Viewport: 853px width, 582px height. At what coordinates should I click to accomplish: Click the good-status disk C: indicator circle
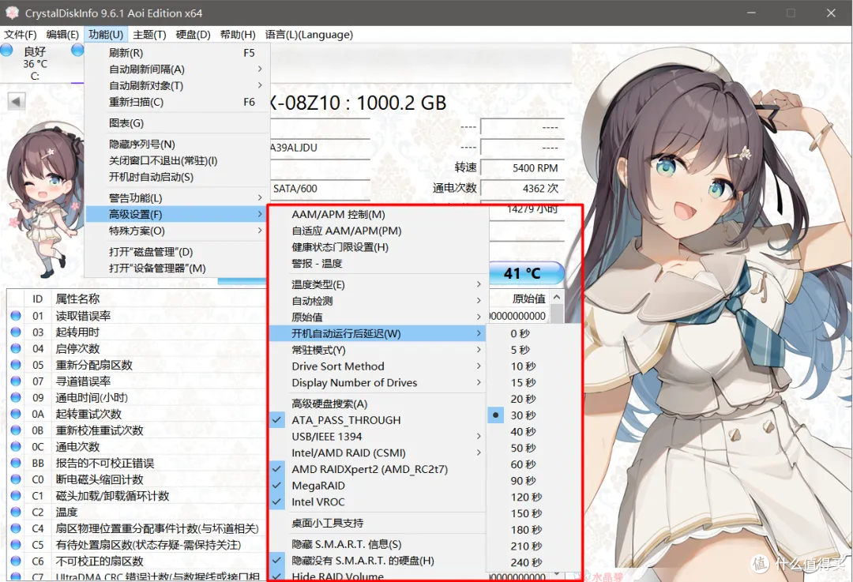pos(6,51)
